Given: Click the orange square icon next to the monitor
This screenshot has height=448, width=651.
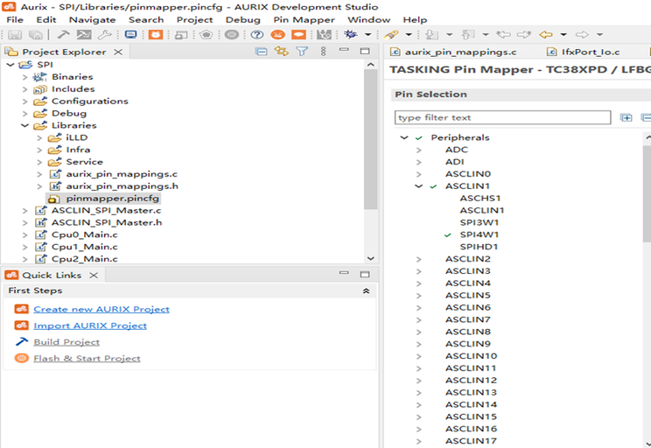Looking at the screenshot, I should 156,35.
